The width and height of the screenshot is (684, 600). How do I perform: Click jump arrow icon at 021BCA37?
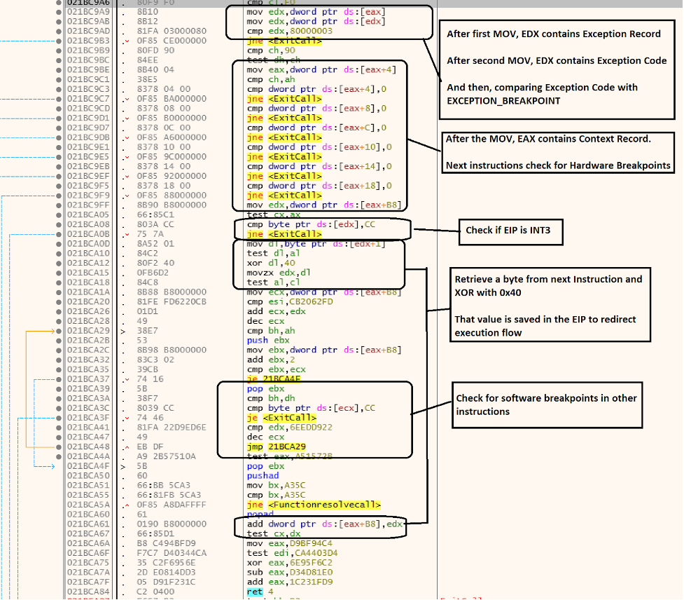[x=127, y=379]
